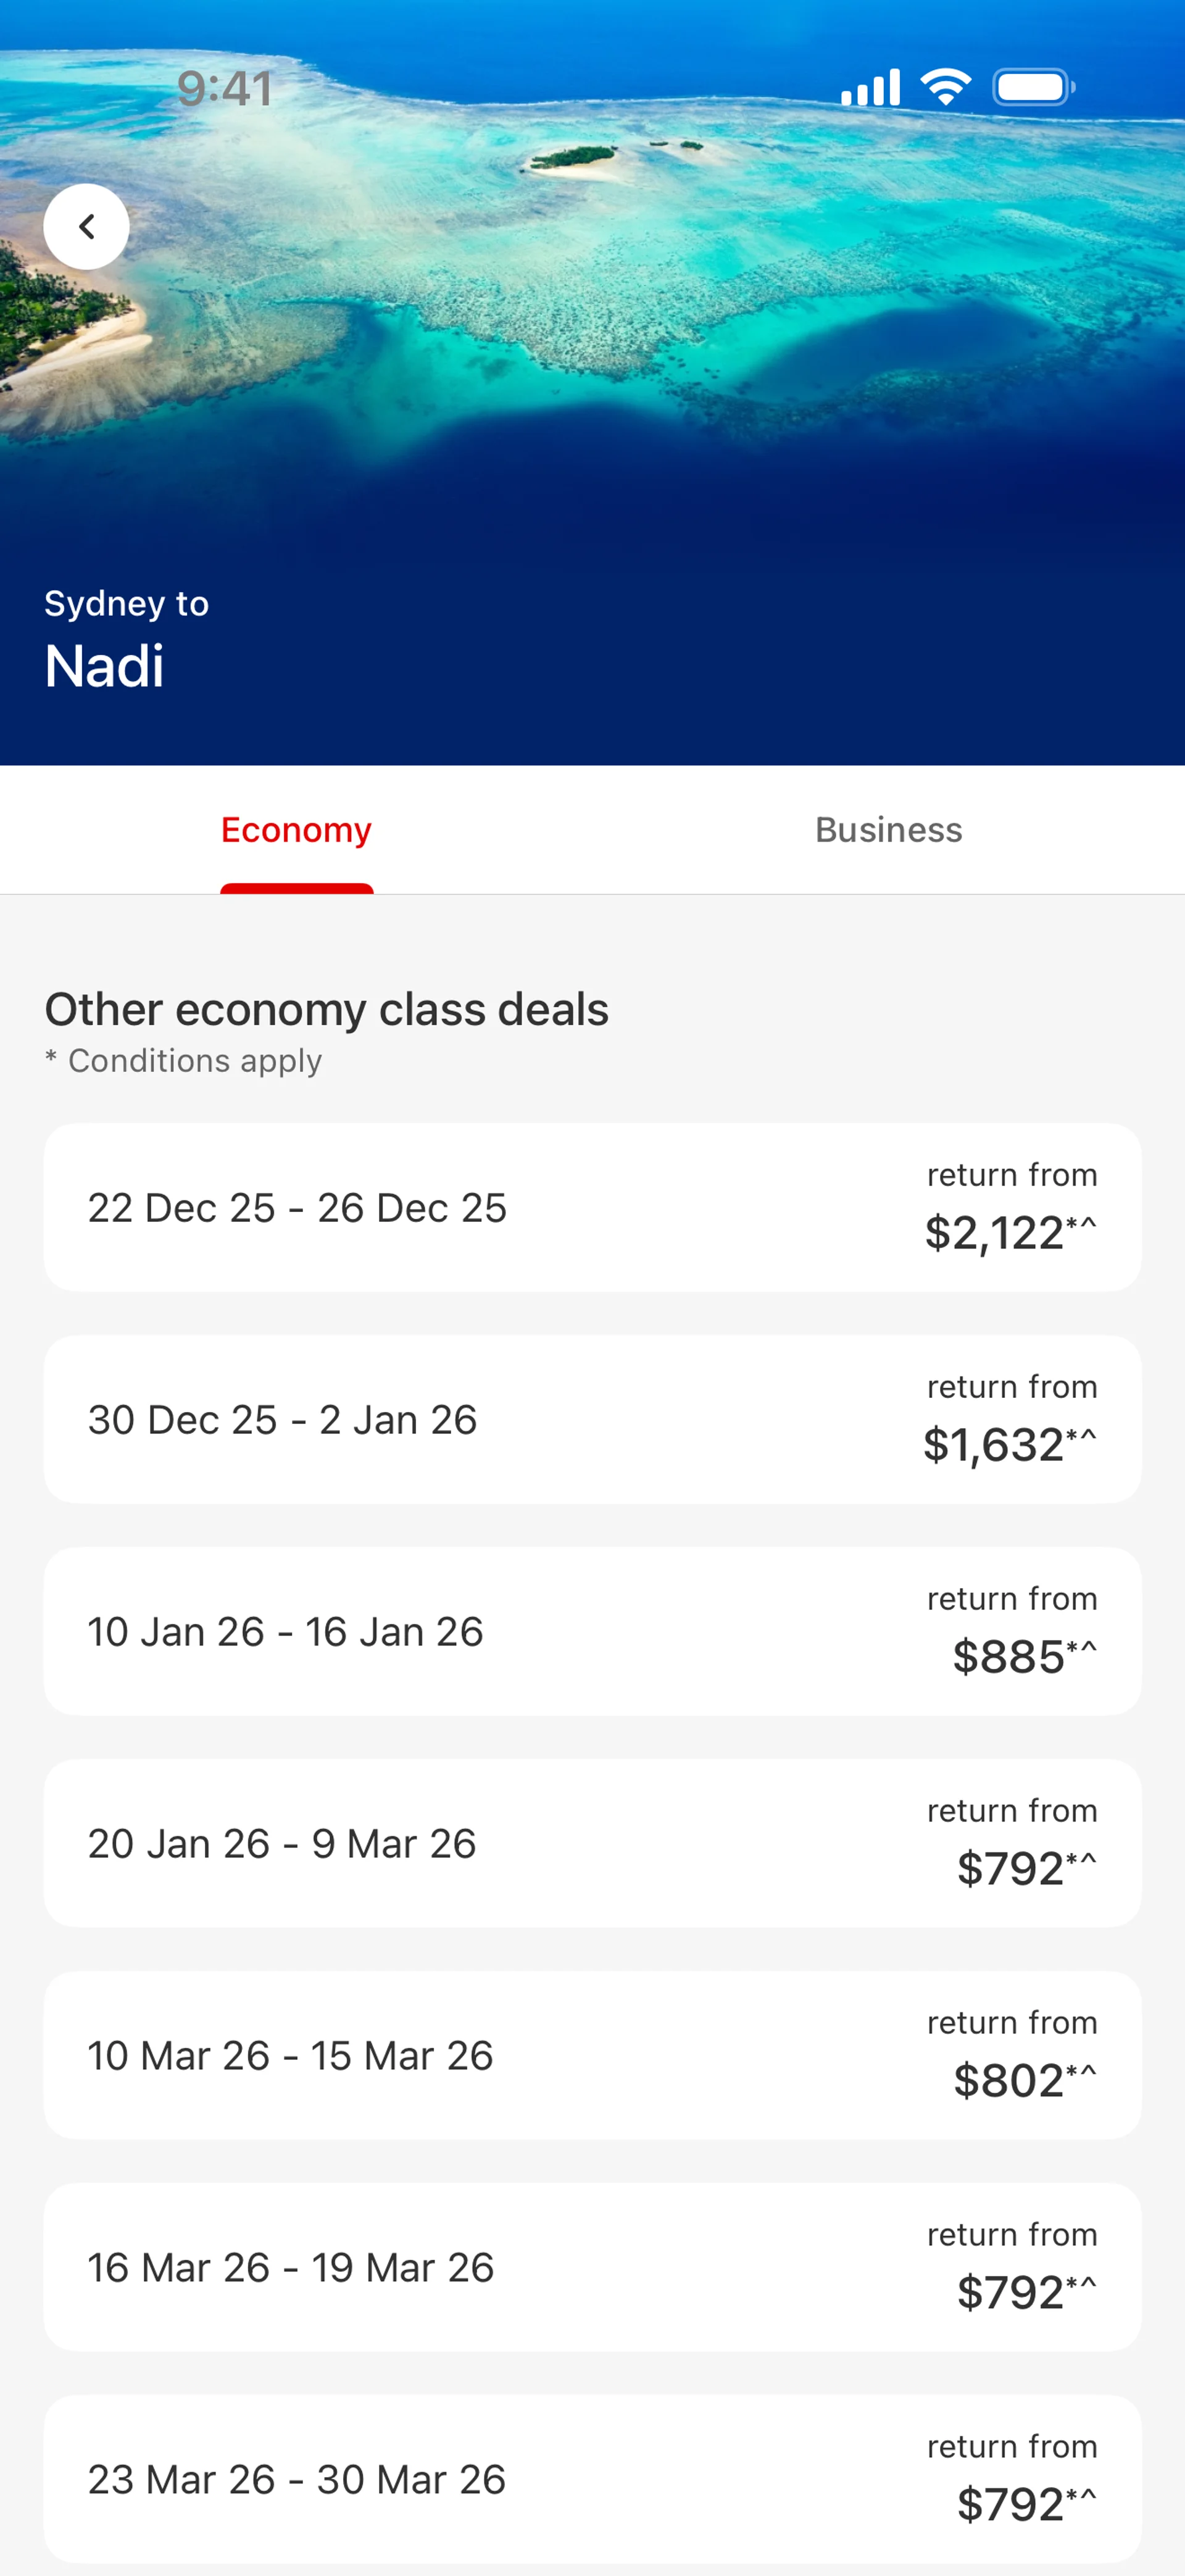Select the 23 Mar 26 - 30 Mar 26 deal
1185x2576 pixels.
(x=591, y=2479)
